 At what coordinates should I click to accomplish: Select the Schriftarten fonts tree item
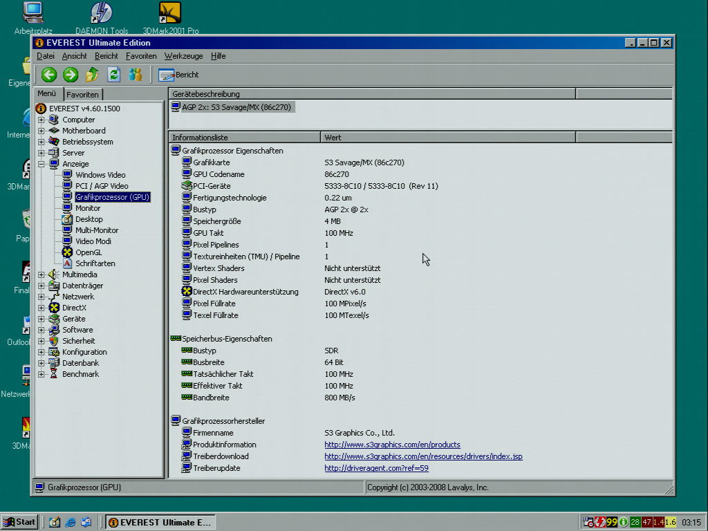[x=95, y=263]
